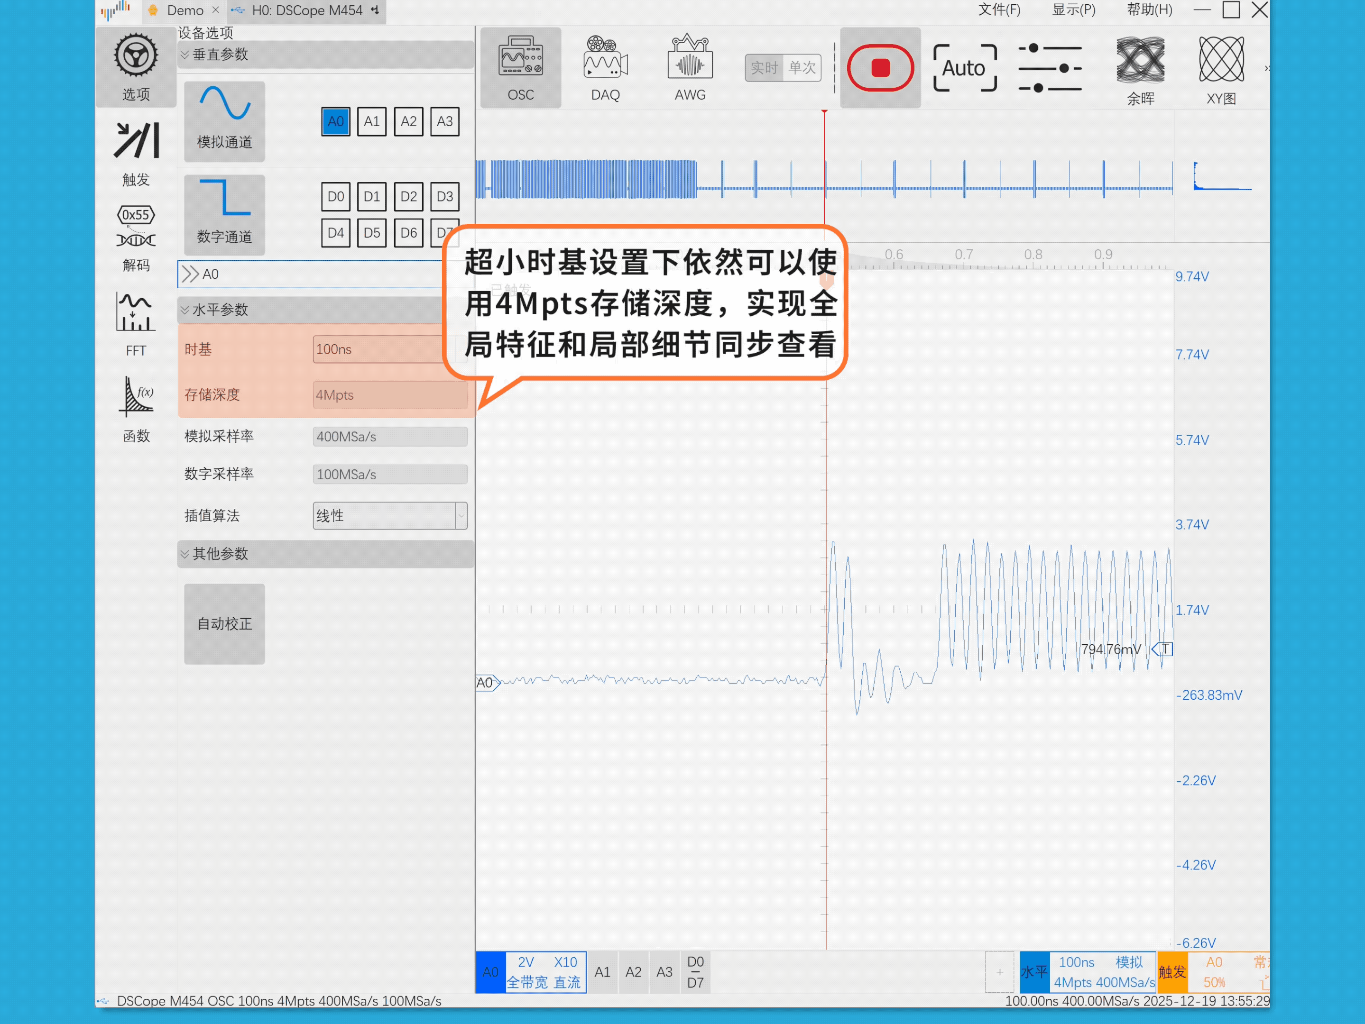Click the A2 channel tab at bottom
The width and height of the screenshot is (1365, 1024).
point(633,972)
